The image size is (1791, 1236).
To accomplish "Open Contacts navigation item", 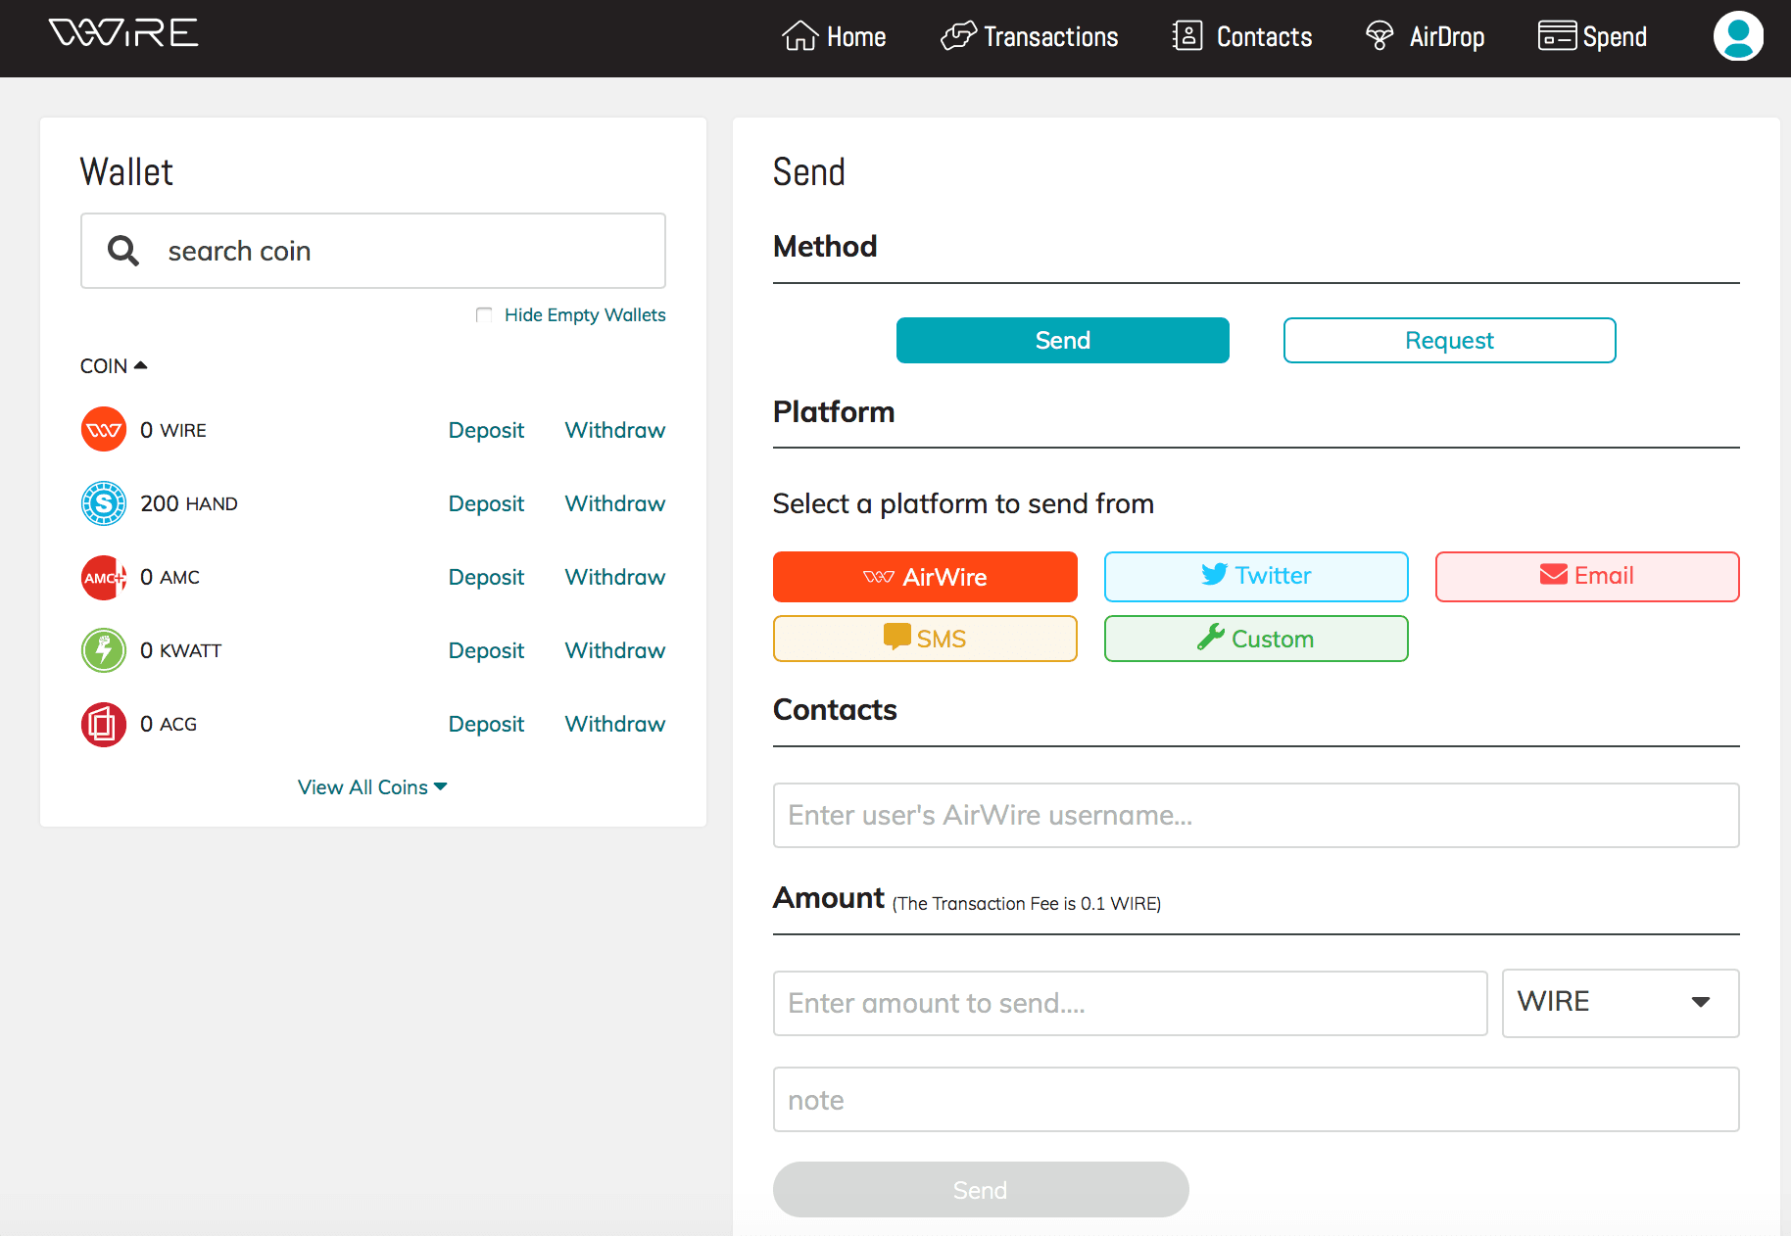I will tap(1242, 36).
